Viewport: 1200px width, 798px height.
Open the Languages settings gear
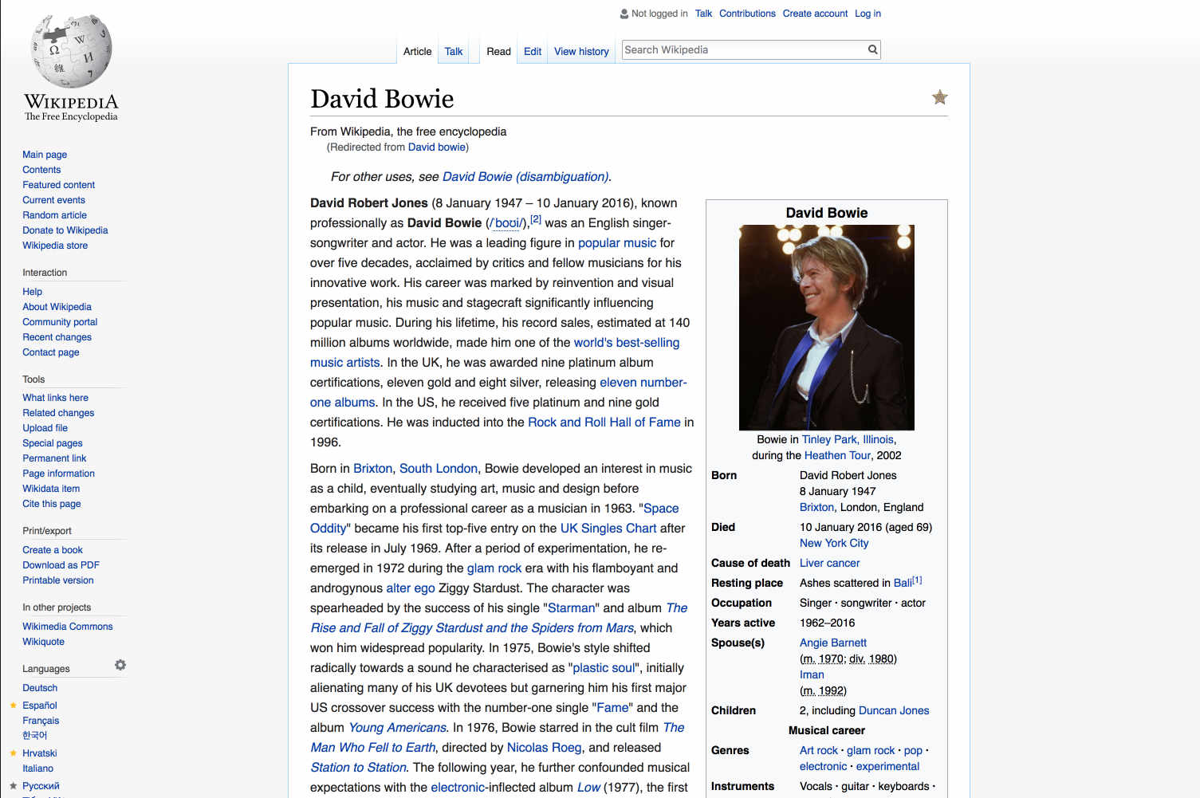click(x=120, y=665)
